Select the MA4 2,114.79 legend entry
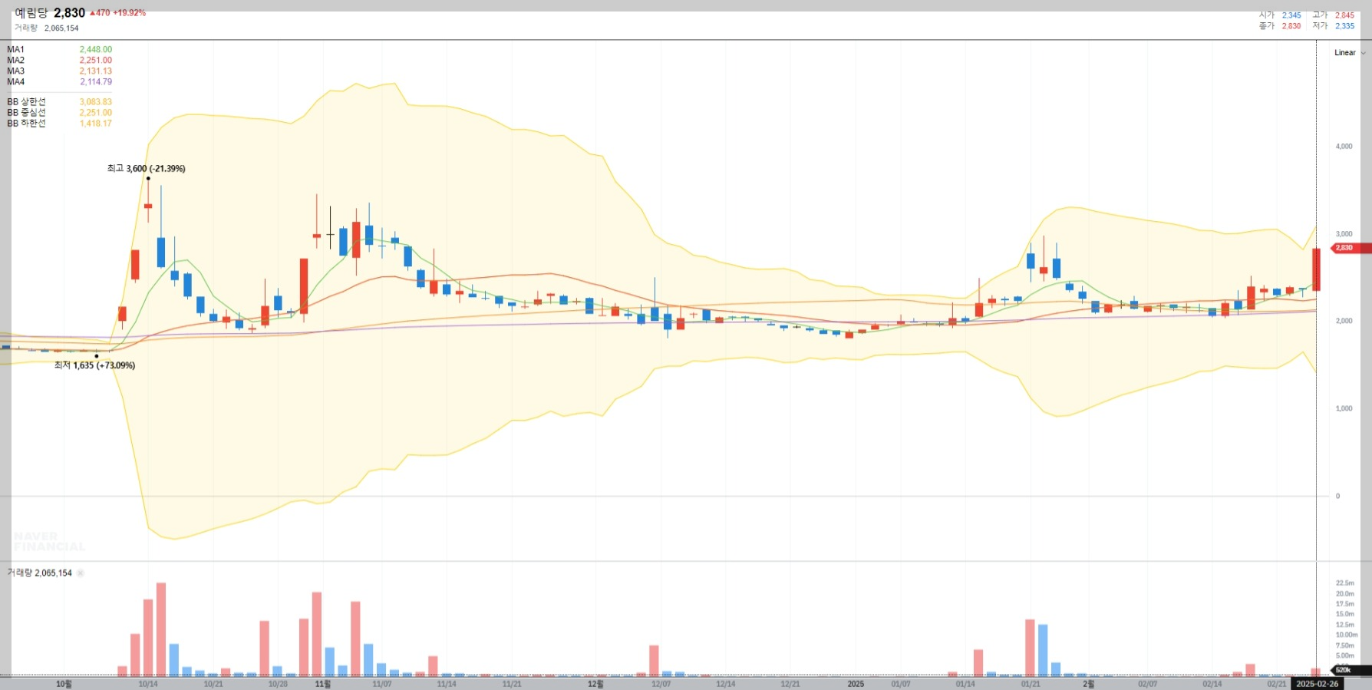The height and width of the screenshot is (690, 1372). coord(59,82)
